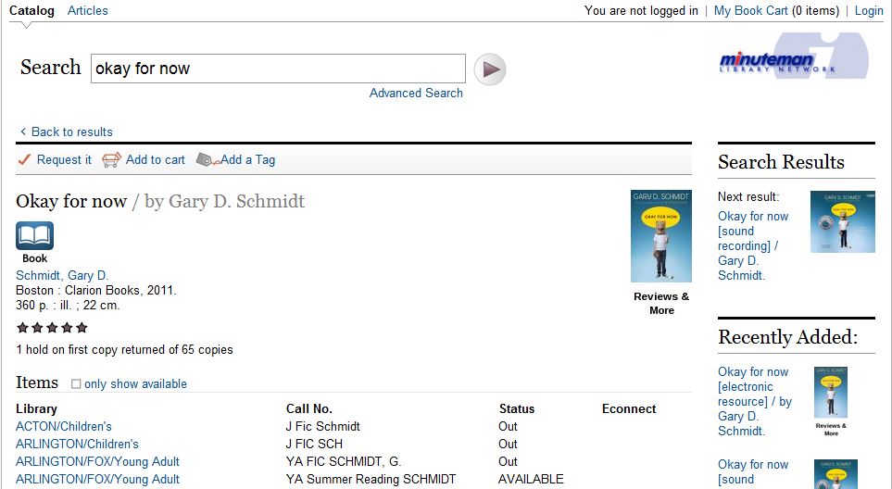Switch to the Articles tab

pyautogui.click(x=88, y=11)
